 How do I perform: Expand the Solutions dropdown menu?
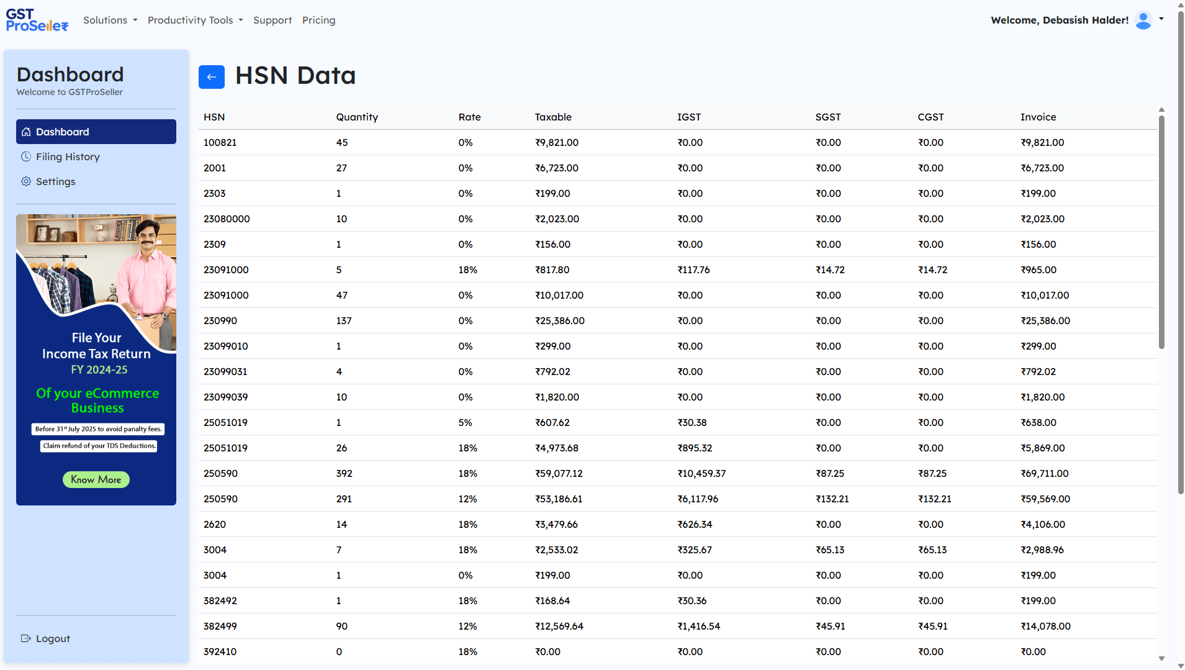pos(110,20)
